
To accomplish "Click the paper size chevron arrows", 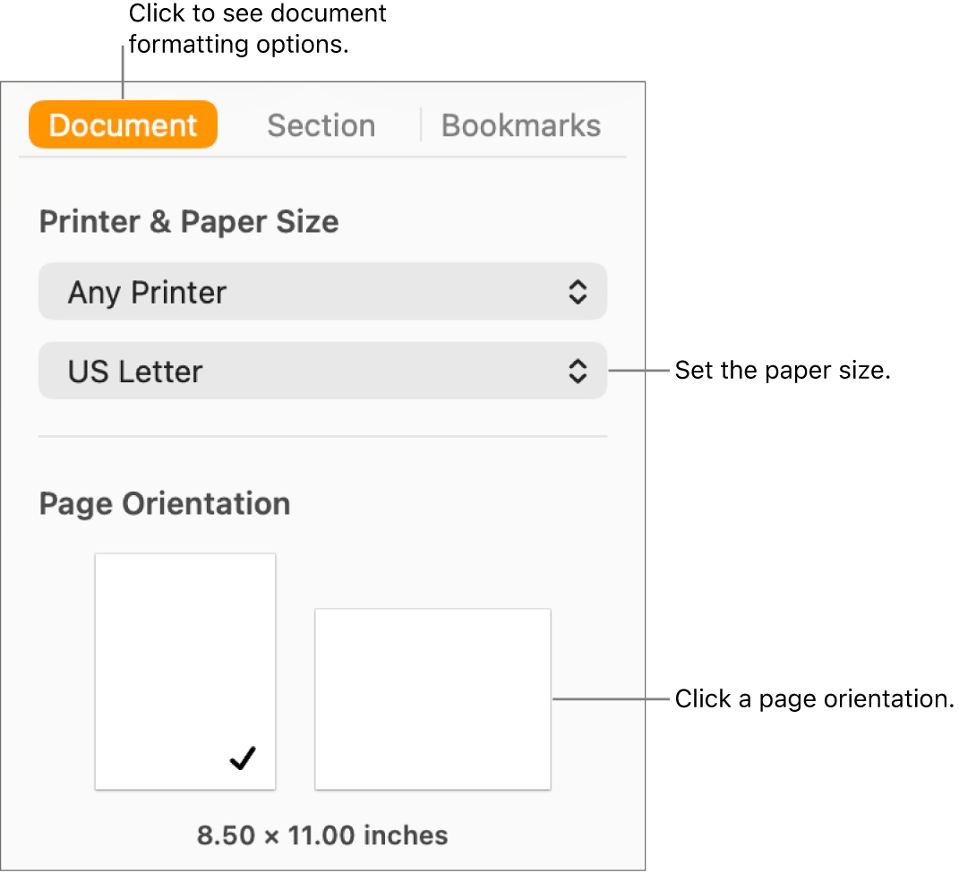I will coord(578,370).
